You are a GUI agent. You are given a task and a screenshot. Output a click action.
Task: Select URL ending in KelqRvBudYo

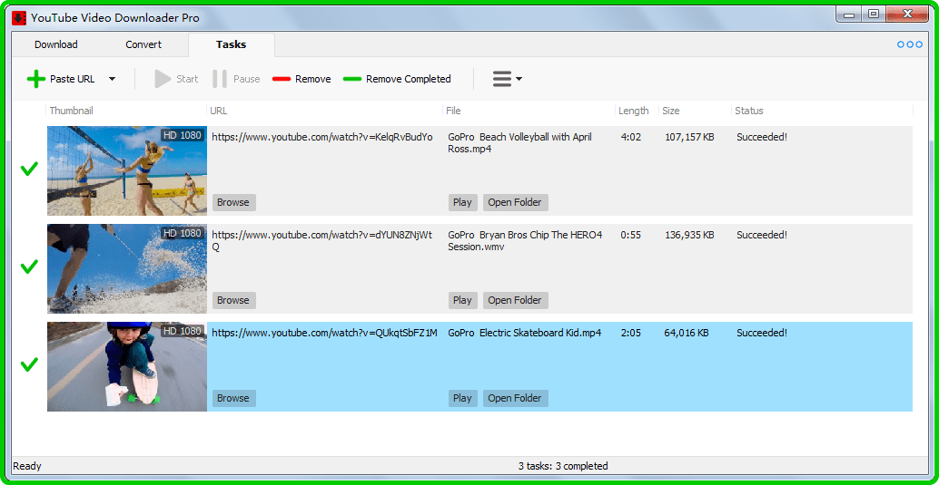[x=322, y=137]
